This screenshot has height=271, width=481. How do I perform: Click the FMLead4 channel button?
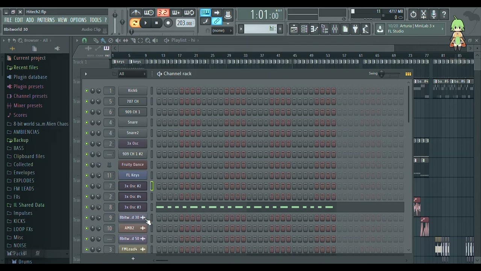tap(133, 249)
